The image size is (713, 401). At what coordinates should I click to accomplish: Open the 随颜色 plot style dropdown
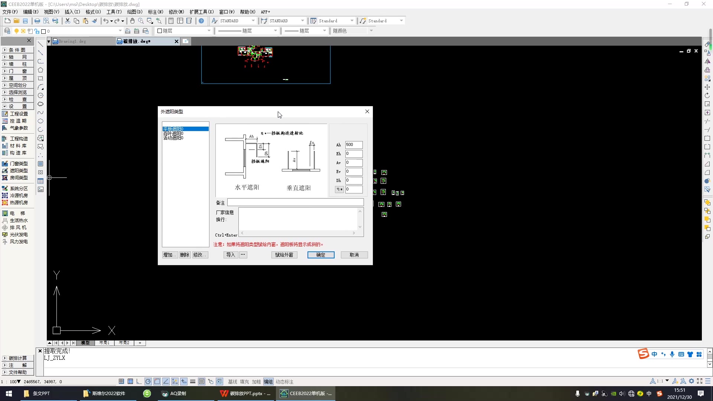[x=371, y=31]
